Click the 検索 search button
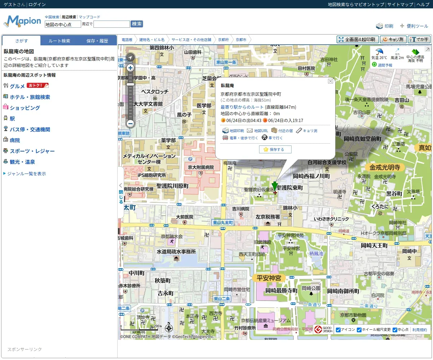 pos(137,24)
